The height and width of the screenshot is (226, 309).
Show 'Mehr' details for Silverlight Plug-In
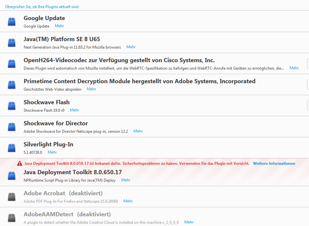click(x=52, y=152)
